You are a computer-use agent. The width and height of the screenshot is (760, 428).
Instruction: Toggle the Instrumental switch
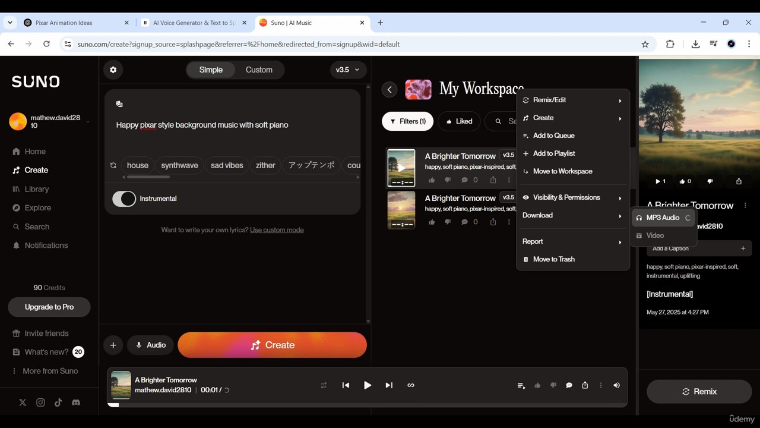point(124,199)
